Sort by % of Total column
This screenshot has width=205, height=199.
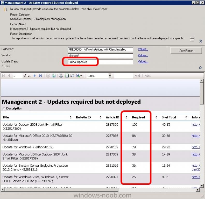click(186, 117)
